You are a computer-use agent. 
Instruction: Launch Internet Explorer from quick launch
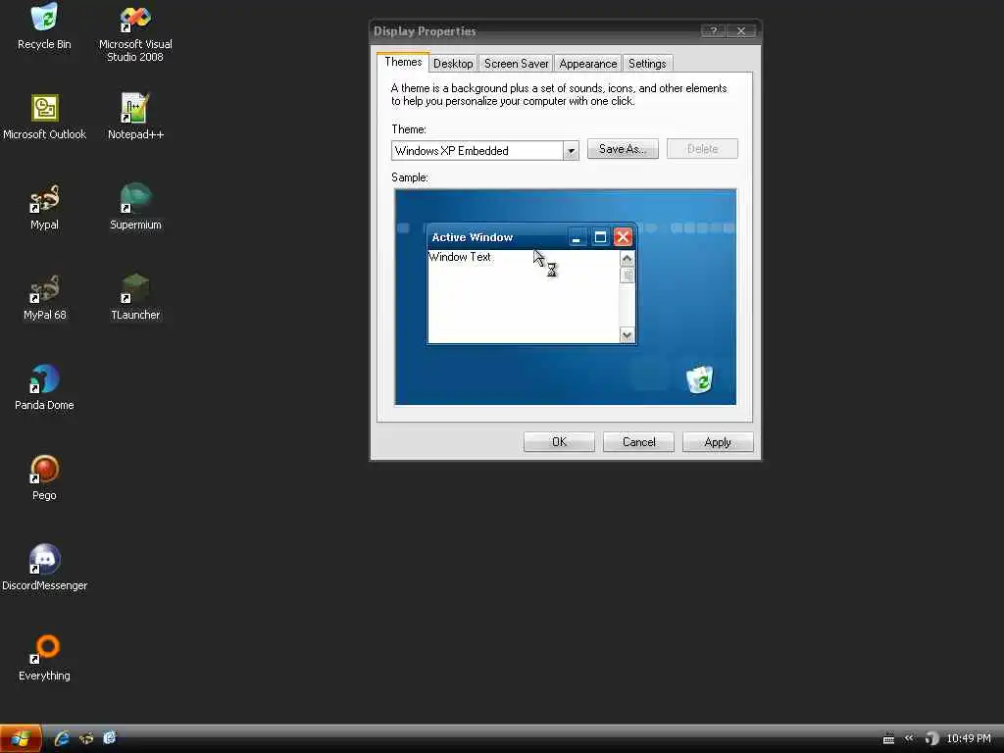[62, 738]
